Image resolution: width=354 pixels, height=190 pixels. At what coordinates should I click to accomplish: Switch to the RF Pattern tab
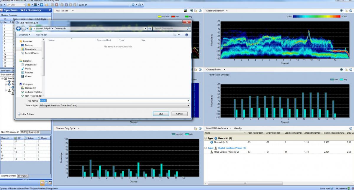[x=23, y=176]
